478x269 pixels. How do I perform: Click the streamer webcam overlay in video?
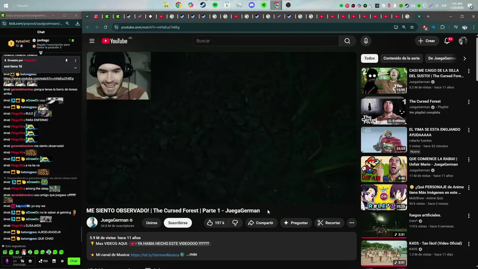coord(118,76)
